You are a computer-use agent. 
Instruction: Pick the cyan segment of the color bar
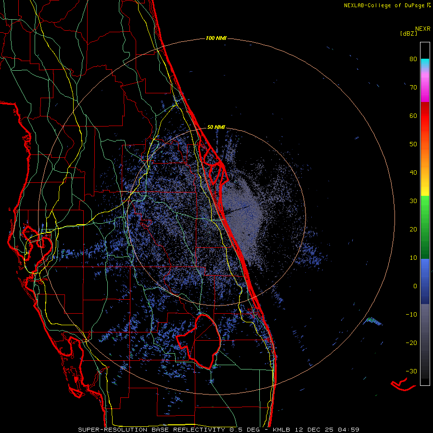(425, 63)
